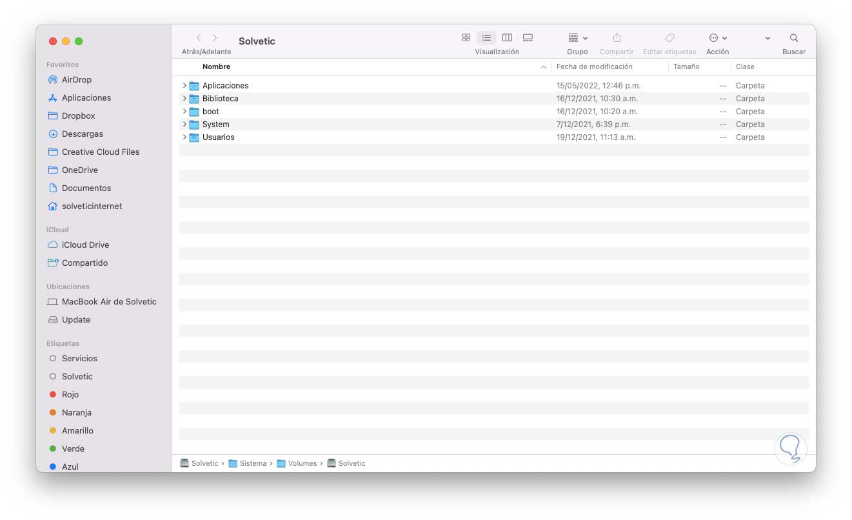The image size is (852, 520).
Task: Open Creative Cloud Files in sidebar
Action: click(x=94, y=152)
